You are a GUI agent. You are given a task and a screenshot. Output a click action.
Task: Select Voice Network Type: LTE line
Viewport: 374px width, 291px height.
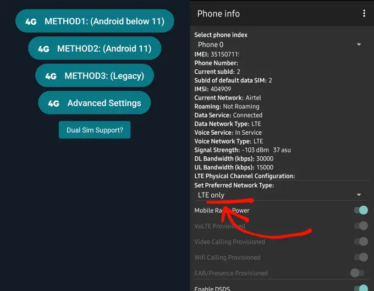pos(229,141)
